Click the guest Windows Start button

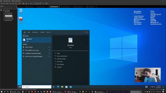click(20, 87)
